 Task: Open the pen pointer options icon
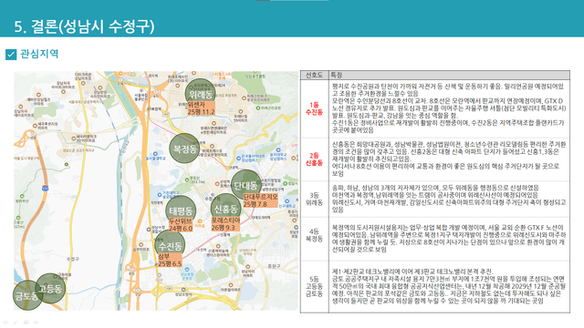[16, 322]
